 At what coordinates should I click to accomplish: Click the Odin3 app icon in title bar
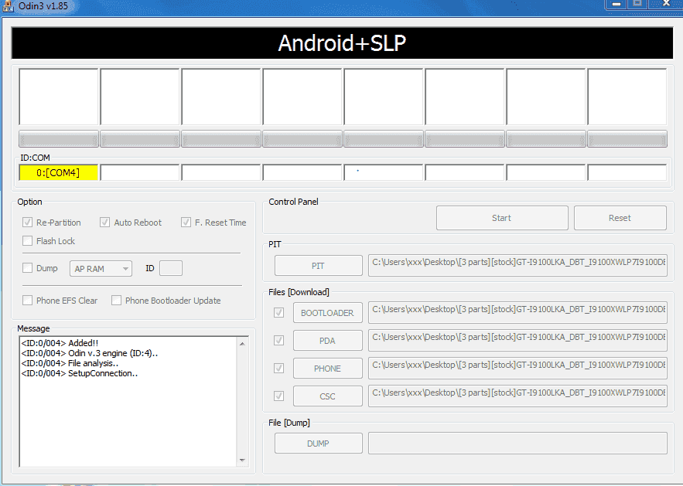point(8,6)
